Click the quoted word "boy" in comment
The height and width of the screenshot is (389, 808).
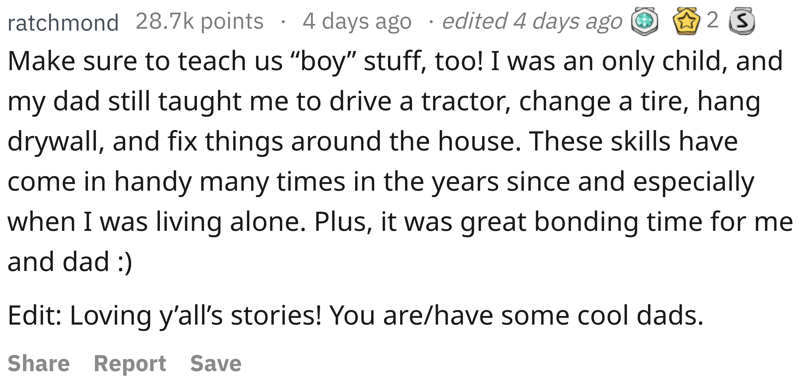[x=323, y=62]
